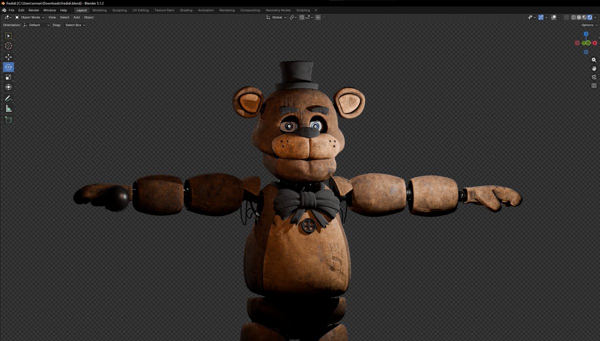Open Global transform orientation dropdown
The width and height of the screenshot is (600, 341).
[x=276, y=18]
